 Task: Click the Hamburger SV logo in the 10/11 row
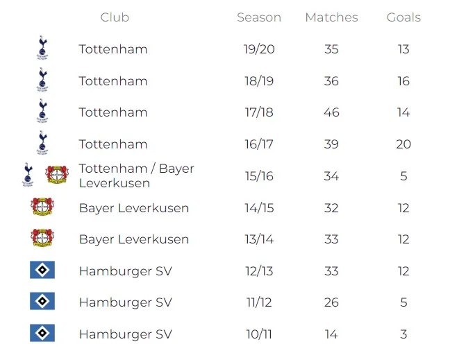point(42,334)
